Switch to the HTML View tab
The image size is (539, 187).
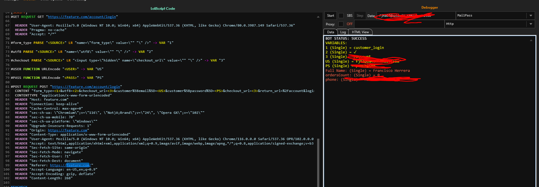360,32
